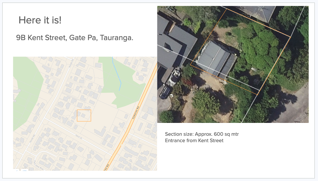The image size is (318, 181).
Task: Click the Kent St label on the map
Action: pos(79,137)
